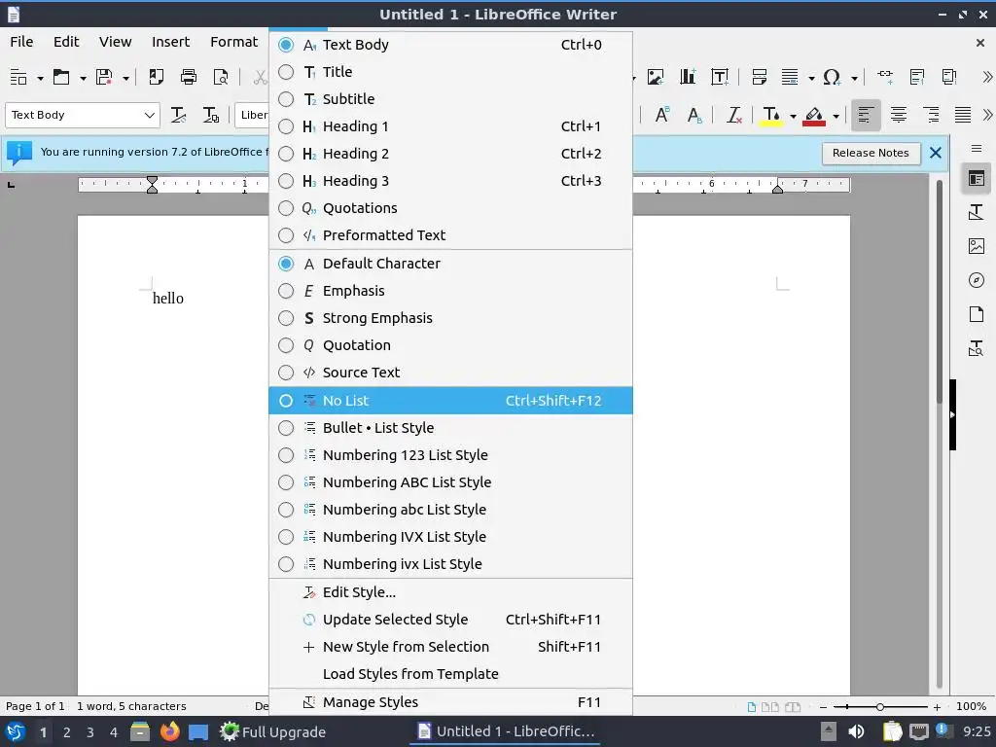
Task: Click the Align Right icon
Action: pyautogui.click(x=931, y=115)
